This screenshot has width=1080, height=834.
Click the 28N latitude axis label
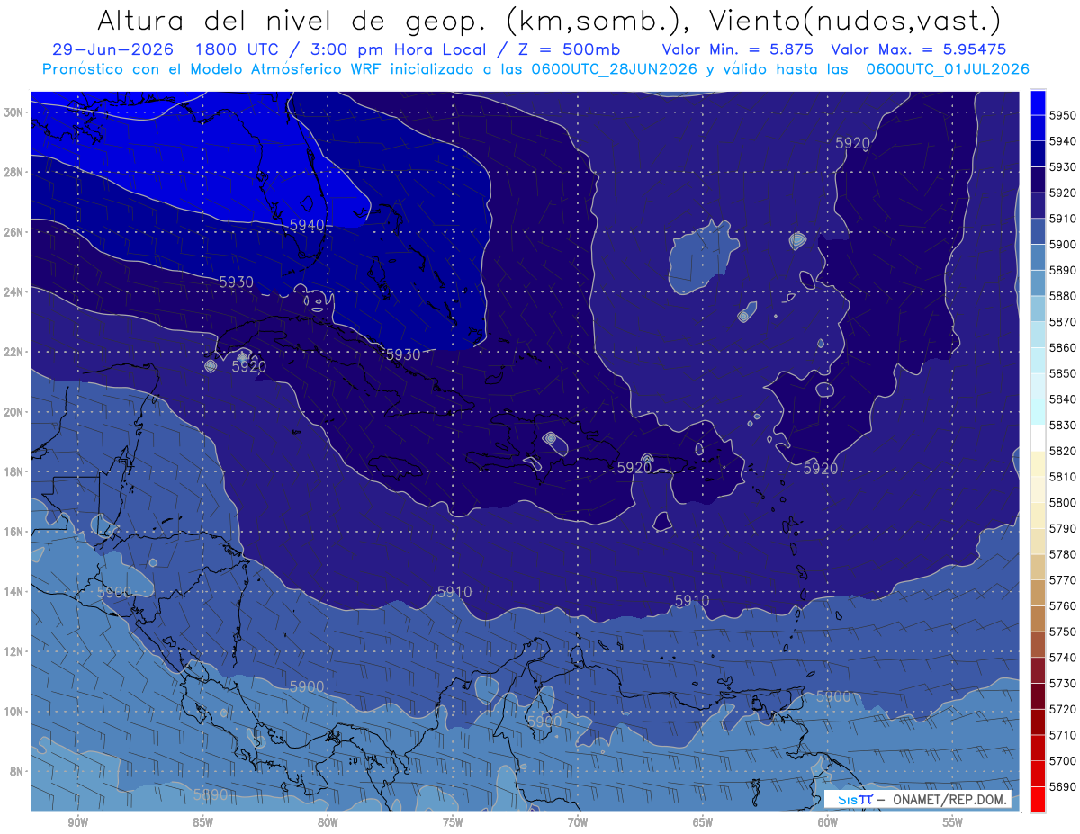(14, 172)
